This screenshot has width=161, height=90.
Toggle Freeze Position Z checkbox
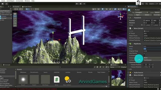(x=151, y=64)
